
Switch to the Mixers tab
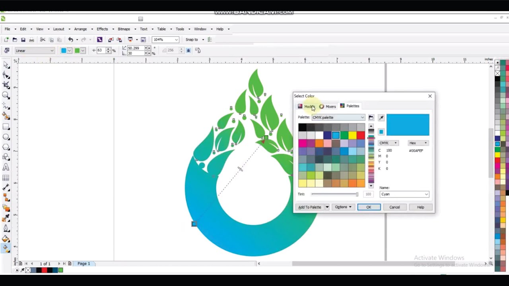(328, 106)
